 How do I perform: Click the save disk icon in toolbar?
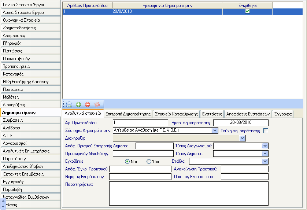[69, 104]
